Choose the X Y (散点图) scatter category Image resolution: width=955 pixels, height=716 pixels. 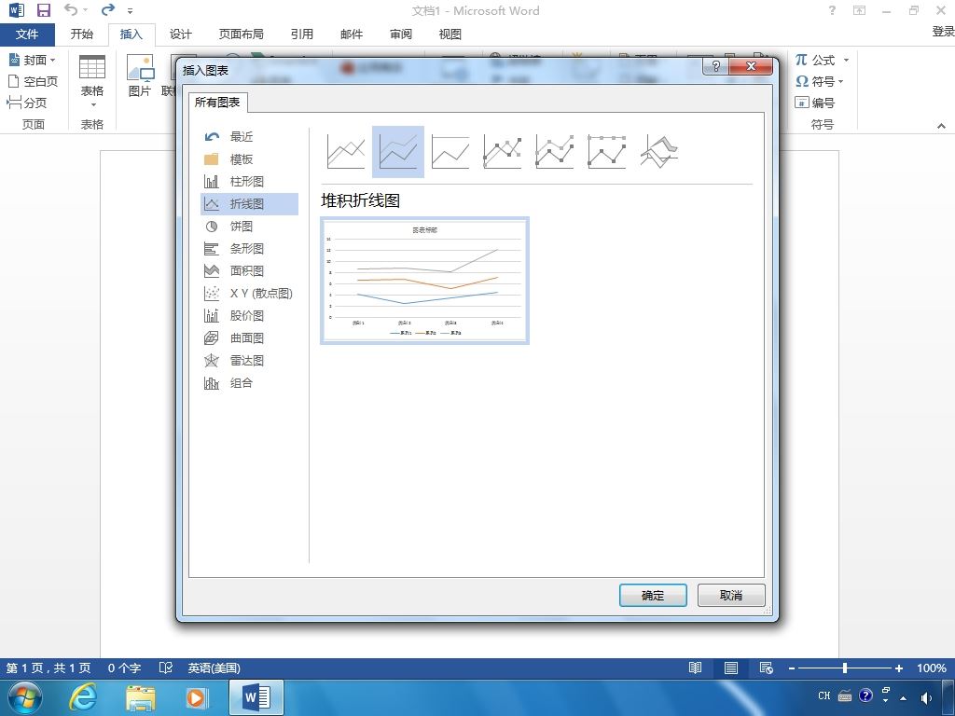click(249, 294)
